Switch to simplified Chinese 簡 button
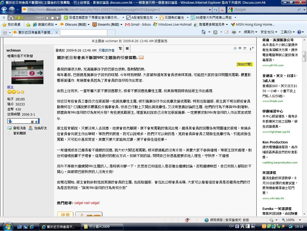The height and width of the screenshot is (231, 307). (127, 49)
